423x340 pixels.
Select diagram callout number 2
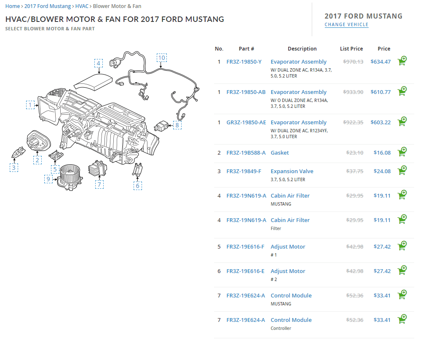[x=37, y=160]
